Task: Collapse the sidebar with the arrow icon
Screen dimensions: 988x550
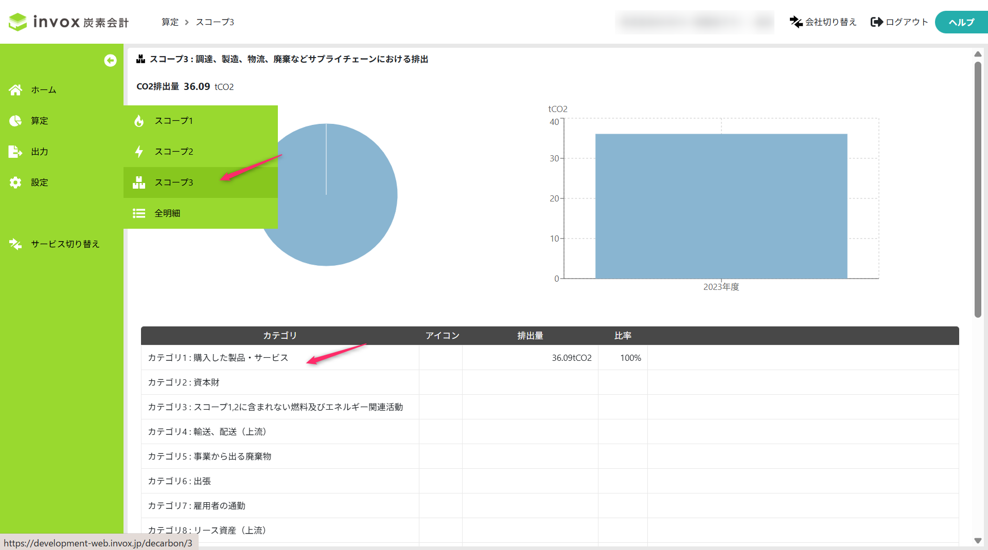Action: 110,61
